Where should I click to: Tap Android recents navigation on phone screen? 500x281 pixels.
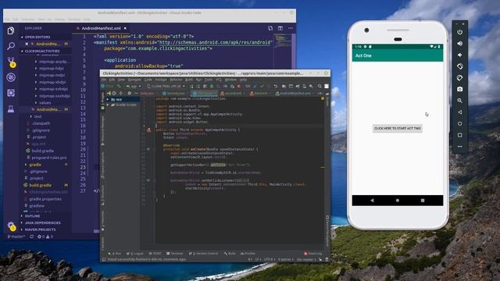[423, 201]
